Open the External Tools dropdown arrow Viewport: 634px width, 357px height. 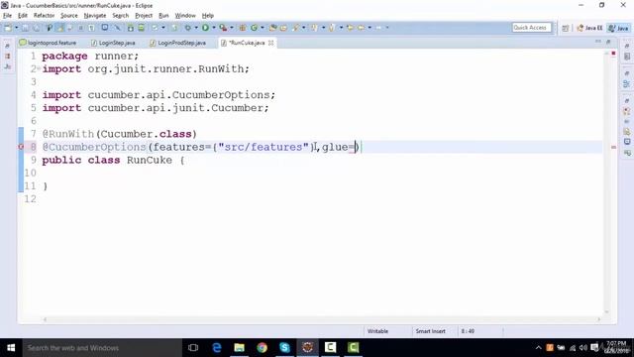tap(232, 28)
